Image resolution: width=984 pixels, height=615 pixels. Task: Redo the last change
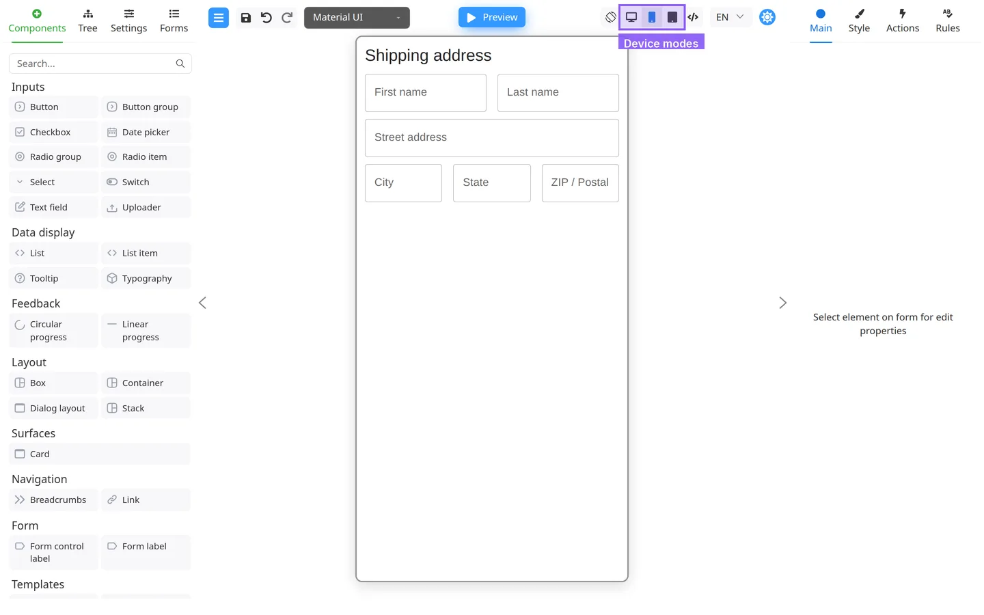pos(287,18)
